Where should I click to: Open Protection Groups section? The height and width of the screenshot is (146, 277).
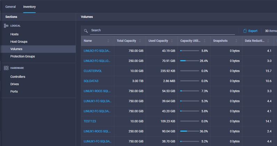click(23, 56)
